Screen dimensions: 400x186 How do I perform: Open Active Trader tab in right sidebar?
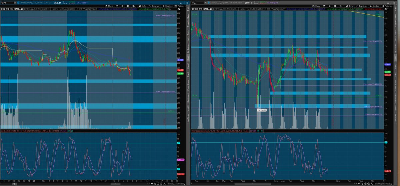(x=396, y=36)
